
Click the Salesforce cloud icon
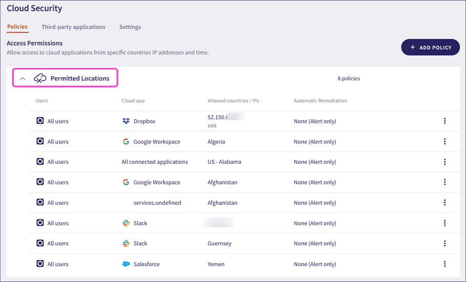(x=126, y=264)
